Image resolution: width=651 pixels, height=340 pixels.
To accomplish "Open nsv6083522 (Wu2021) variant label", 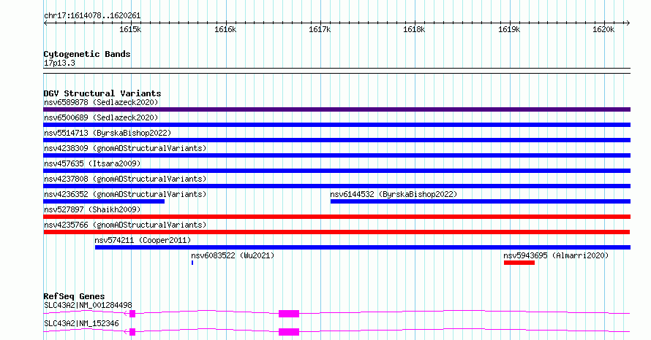I will [x=233, y=255].
